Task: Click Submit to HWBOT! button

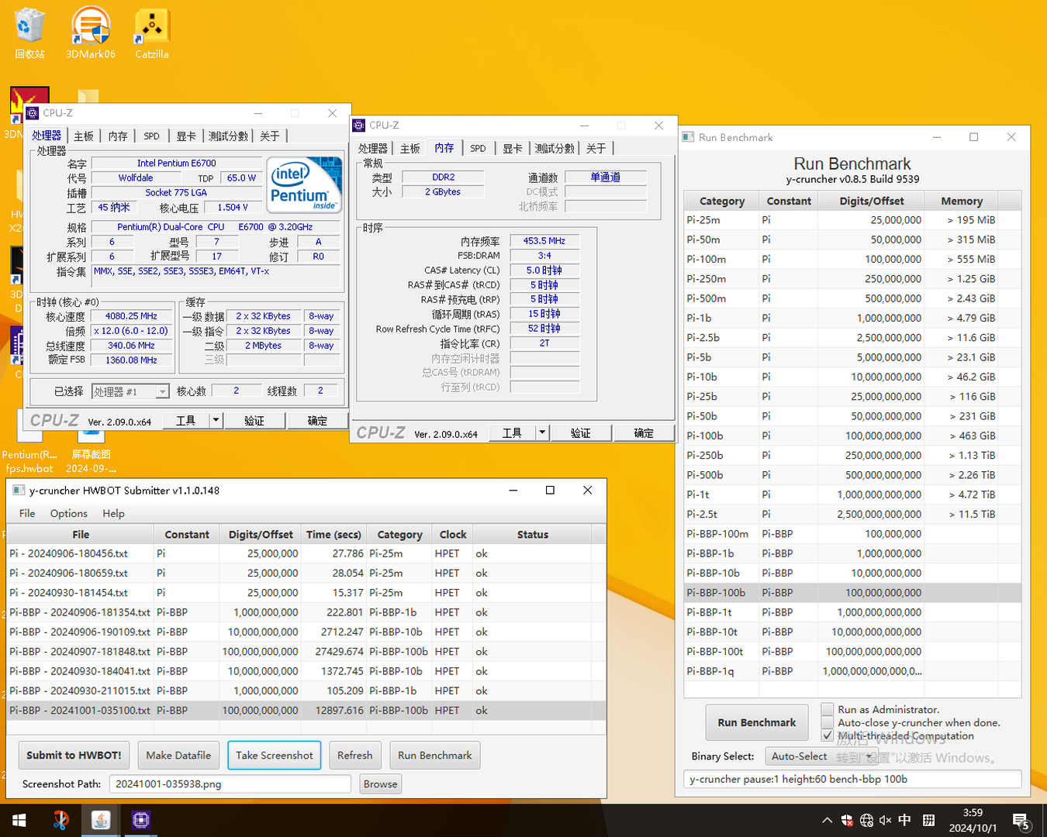Action: (x=74, y=756)
